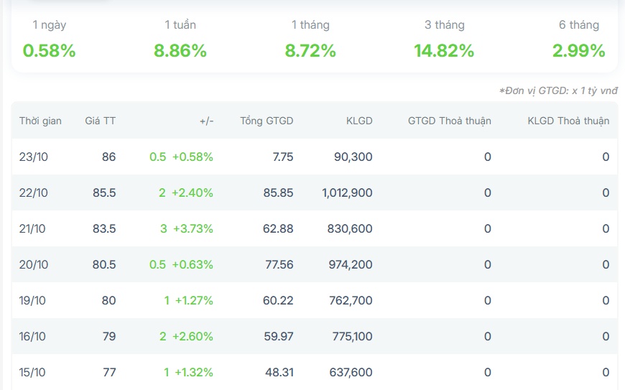Click price 77 in the 15/10 row
This screenshot has height=390, width=625.
click(110, 372)
